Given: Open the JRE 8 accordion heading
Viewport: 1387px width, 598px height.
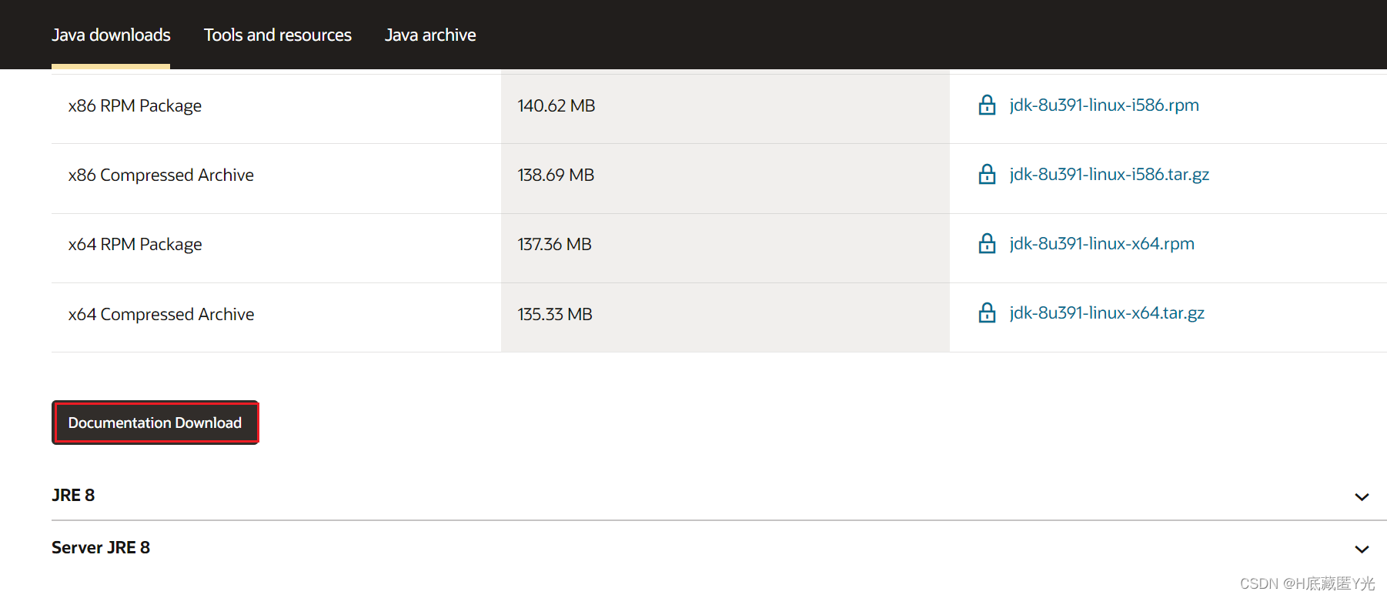Looking at the screenshot, I should coord(73,495).
